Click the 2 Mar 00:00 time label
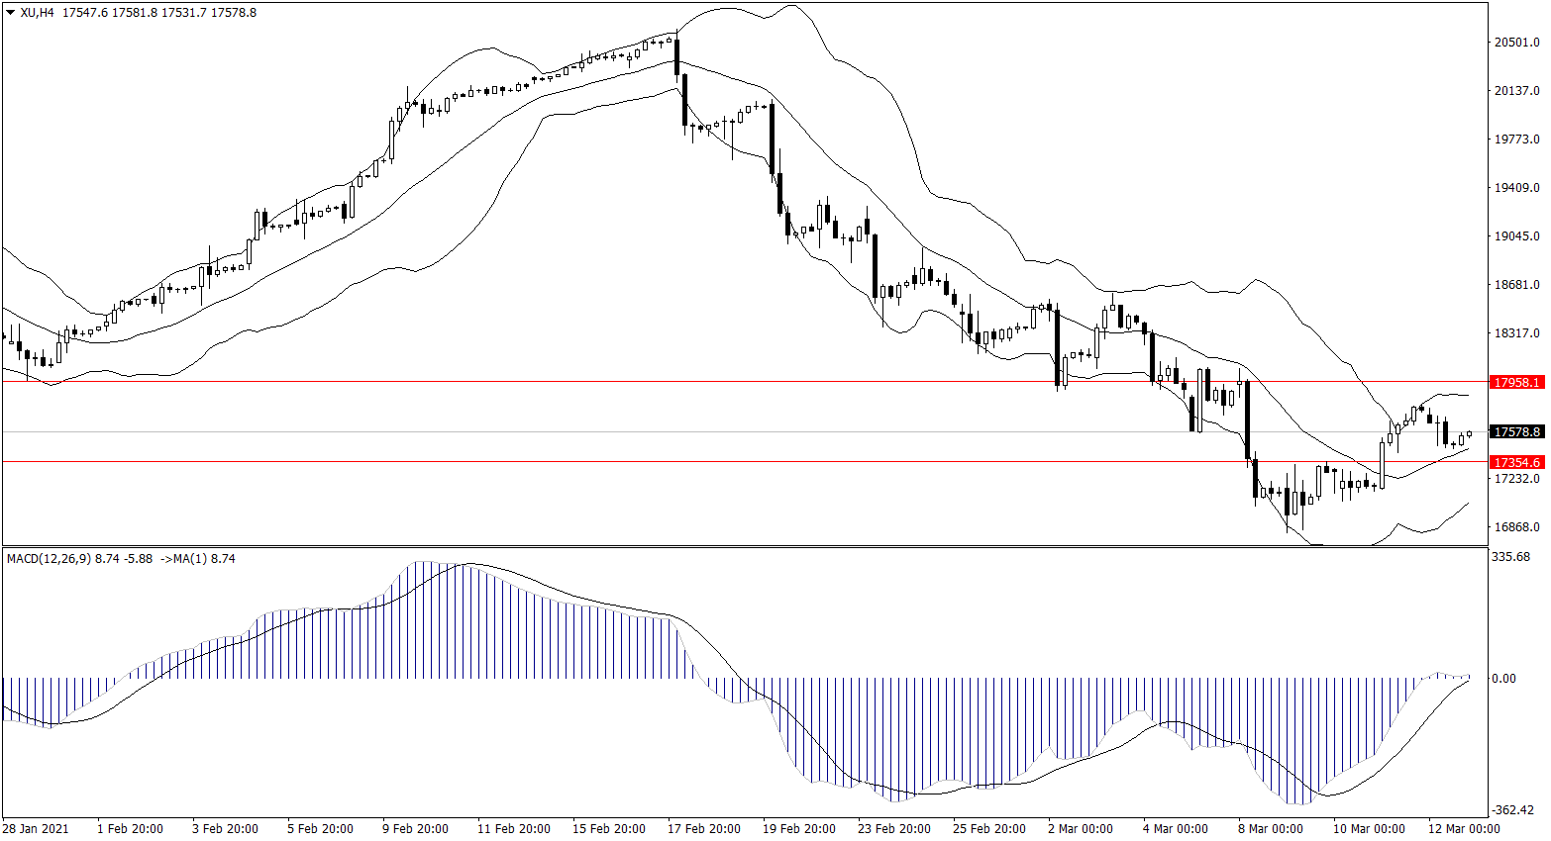This screenshot has width=1551, height=841. (1080, 829)
